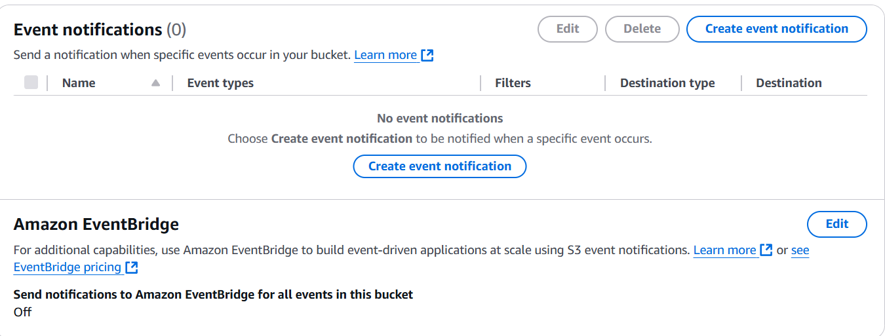Click the Edit button in Event notifications header
Viewport: 885px width, 336px height.
568,29
